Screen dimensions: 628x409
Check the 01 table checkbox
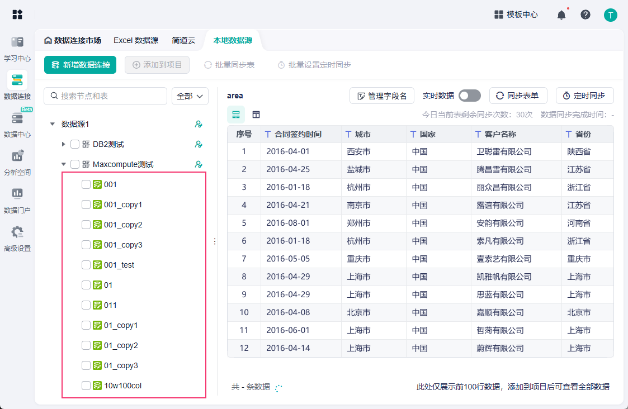pos(86,285)
